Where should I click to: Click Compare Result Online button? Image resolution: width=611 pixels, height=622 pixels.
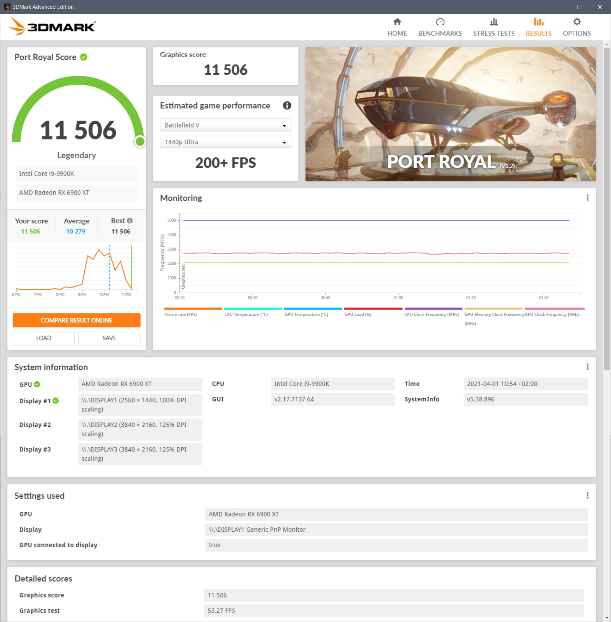point(77,320)
